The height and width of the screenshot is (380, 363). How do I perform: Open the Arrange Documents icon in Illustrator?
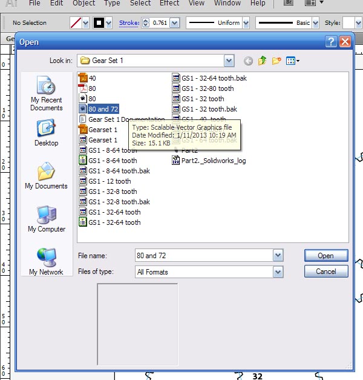(314, 3)
